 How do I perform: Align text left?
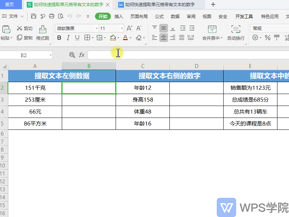click(155, 38)
